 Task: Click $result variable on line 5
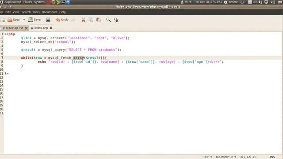click(28, 50)
